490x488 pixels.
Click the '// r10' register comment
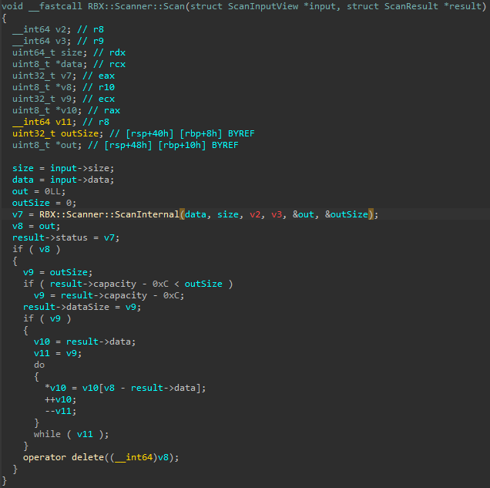[x=99, y=87]
